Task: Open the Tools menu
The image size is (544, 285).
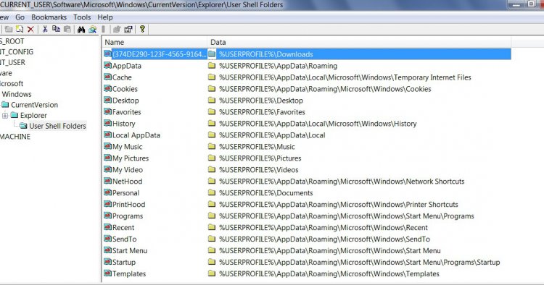Action: [82, 17]
